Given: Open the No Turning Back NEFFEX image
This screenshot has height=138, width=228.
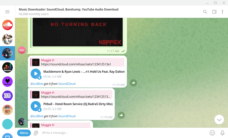Looking at the screenshot, I should click(x=78, y=32).
